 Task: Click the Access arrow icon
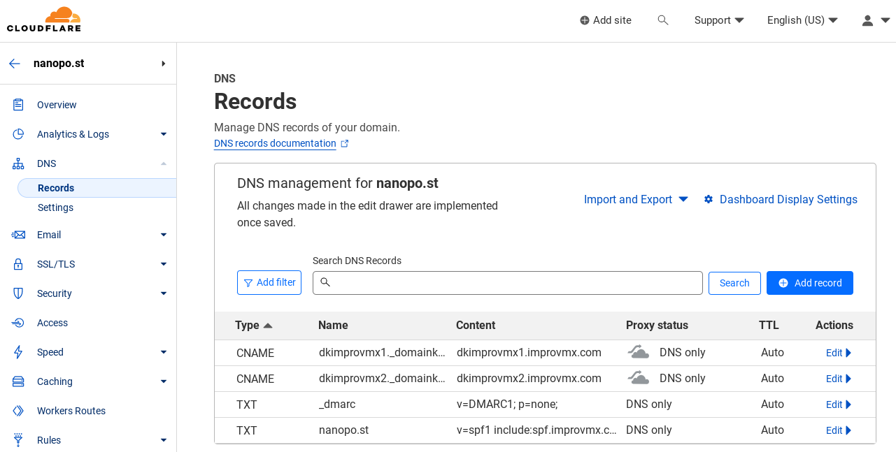pyautogui.click(x=19, y=323)
